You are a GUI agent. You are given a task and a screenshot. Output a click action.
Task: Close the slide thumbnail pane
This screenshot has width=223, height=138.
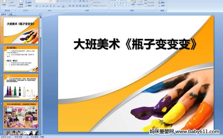(x=40, y=14)
